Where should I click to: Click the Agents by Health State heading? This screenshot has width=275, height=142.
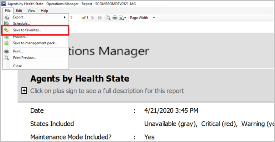pos(80,79)
